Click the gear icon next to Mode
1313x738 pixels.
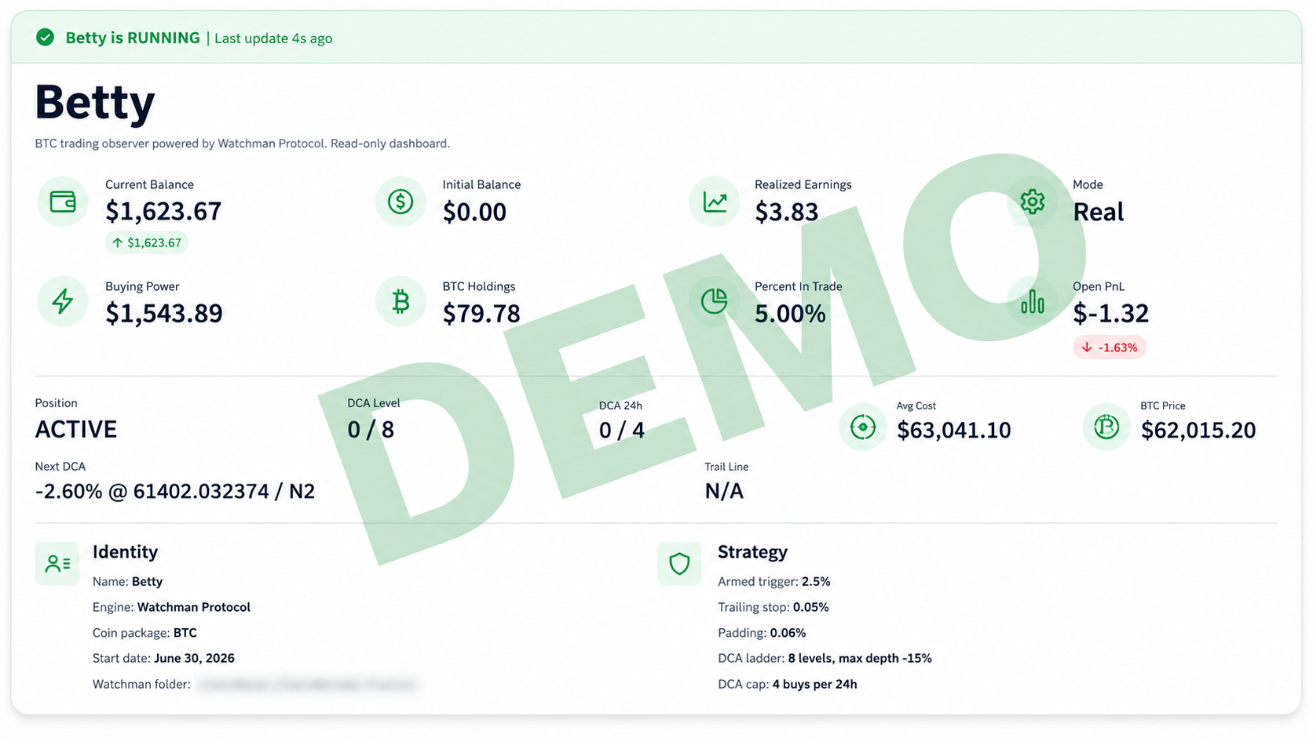[x=1033, y=202]
